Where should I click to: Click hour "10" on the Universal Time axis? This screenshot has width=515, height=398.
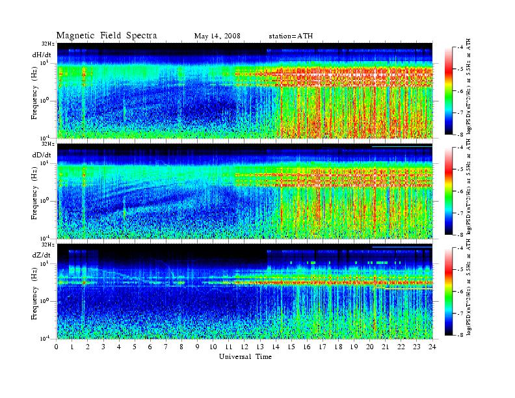point(213,347)
